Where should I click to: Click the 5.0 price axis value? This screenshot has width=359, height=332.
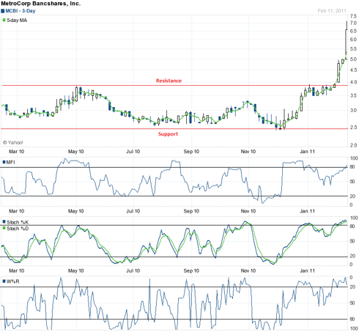pos(353,59)
